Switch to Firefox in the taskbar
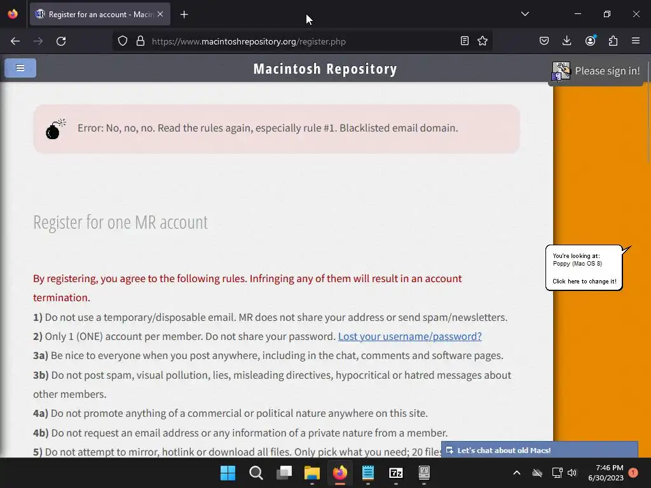 coord(340,473)
